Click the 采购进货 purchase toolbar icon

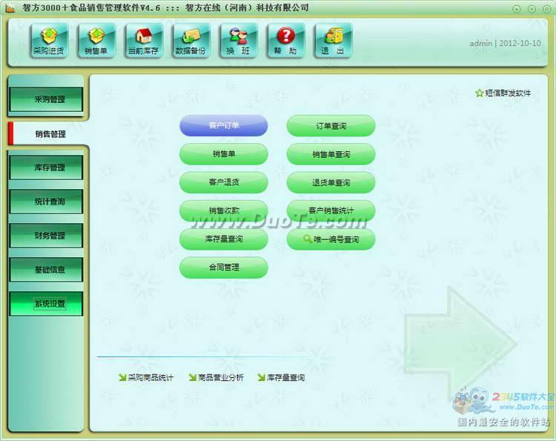49,40
